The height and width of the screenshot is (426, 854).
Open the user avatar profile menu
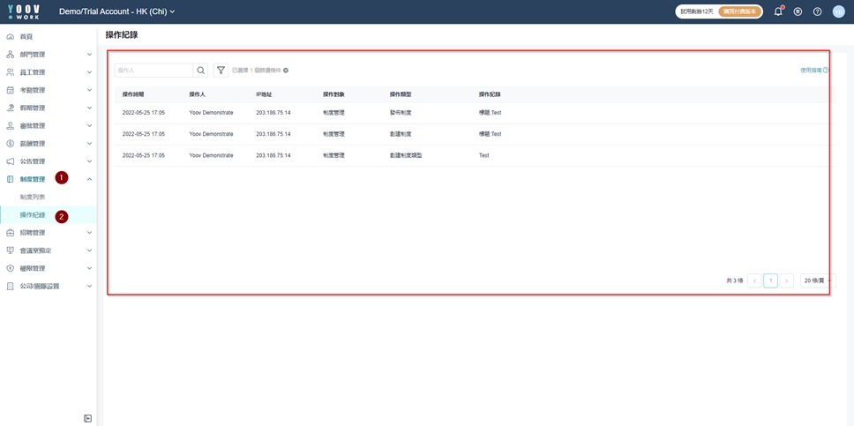(x=838, y=11)
